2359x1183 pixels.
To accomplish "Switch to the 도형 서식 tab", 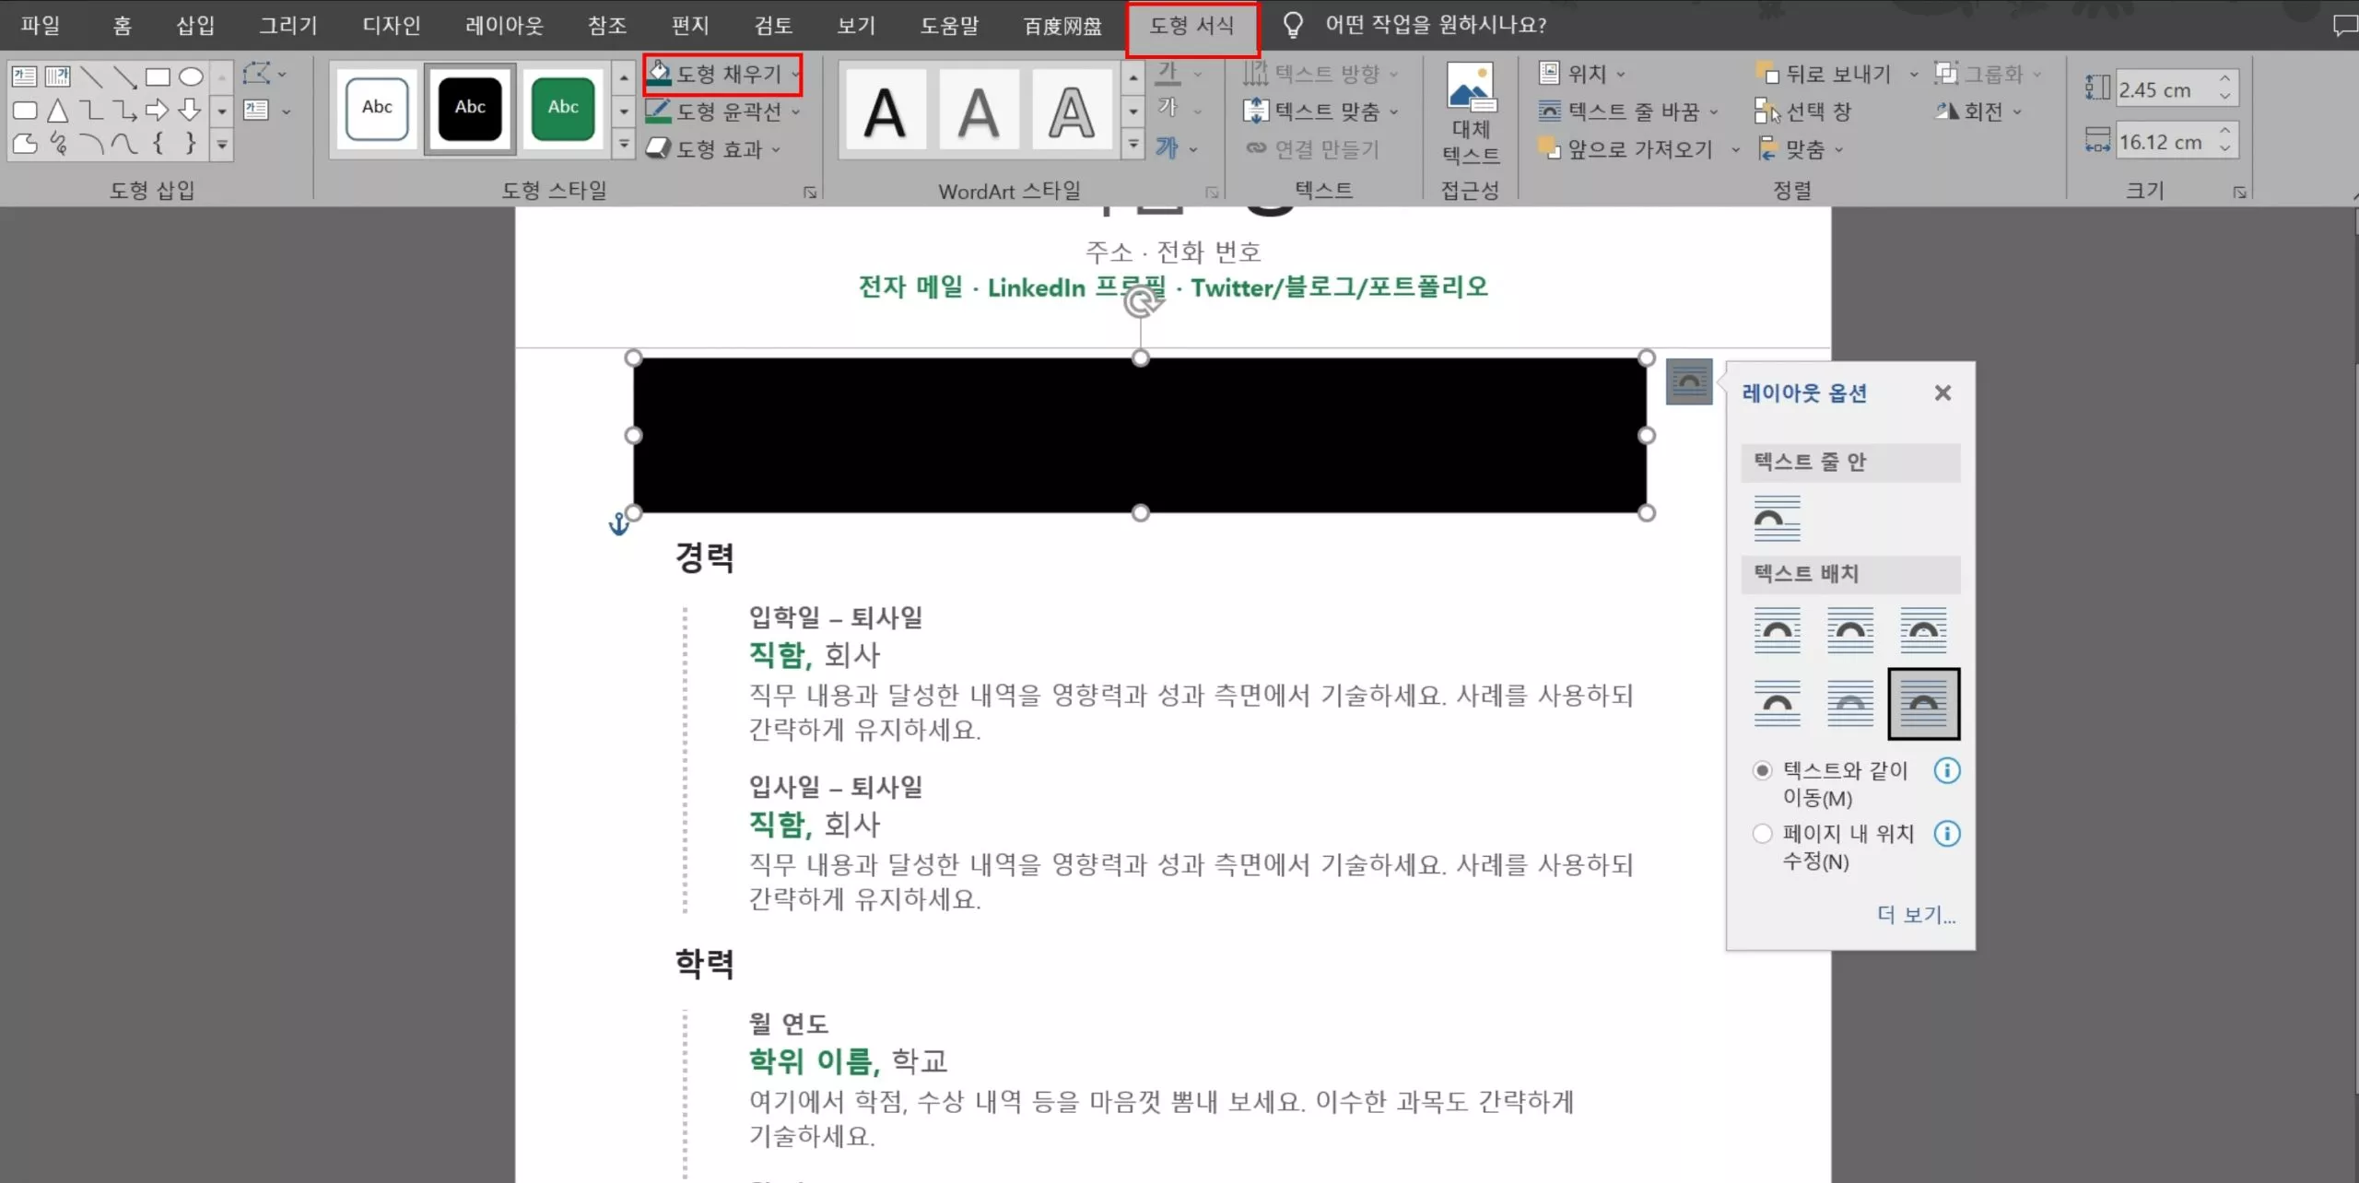I will click(1192, 25).
